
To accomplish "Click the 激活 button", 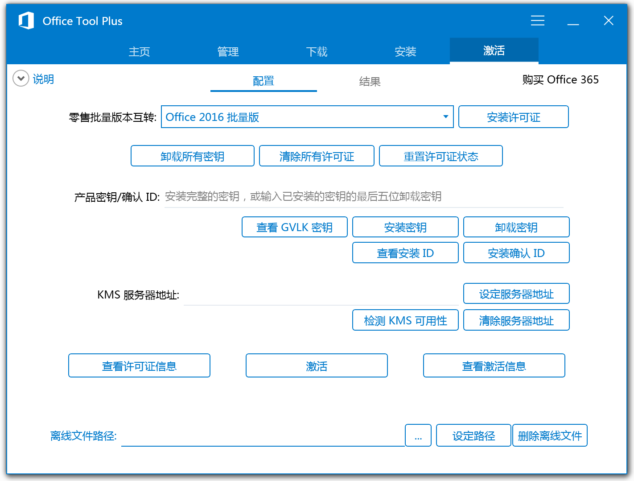I will [317, 366].
